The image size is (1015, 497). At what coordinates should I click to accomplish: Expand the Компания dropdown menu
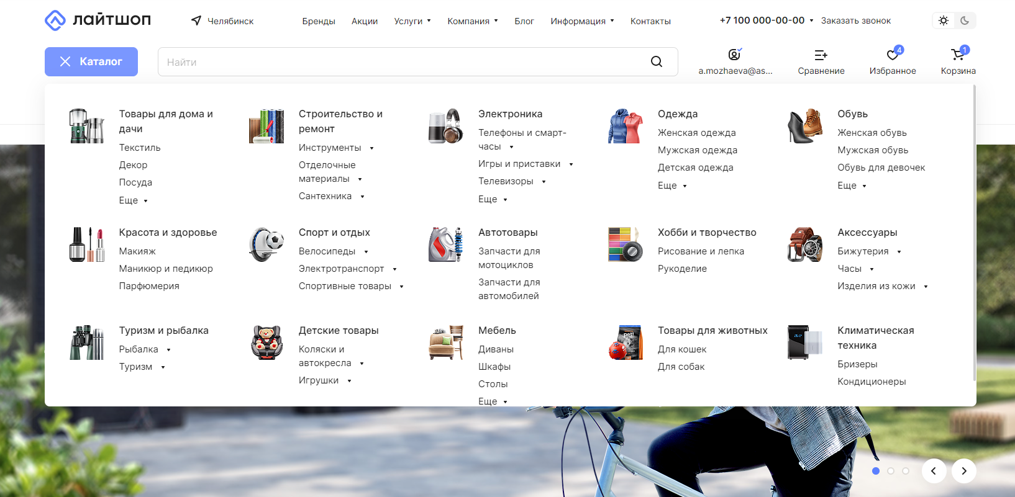(473, 21)
